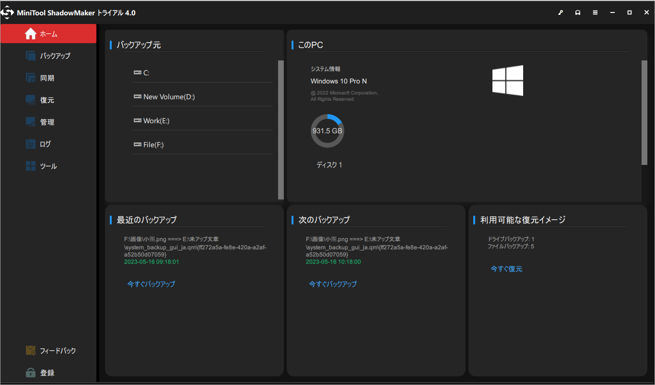Click the フィードバック feedback icon
This screenshot has height=385, width=655.
pyautogui.click(x=30, y=350)
